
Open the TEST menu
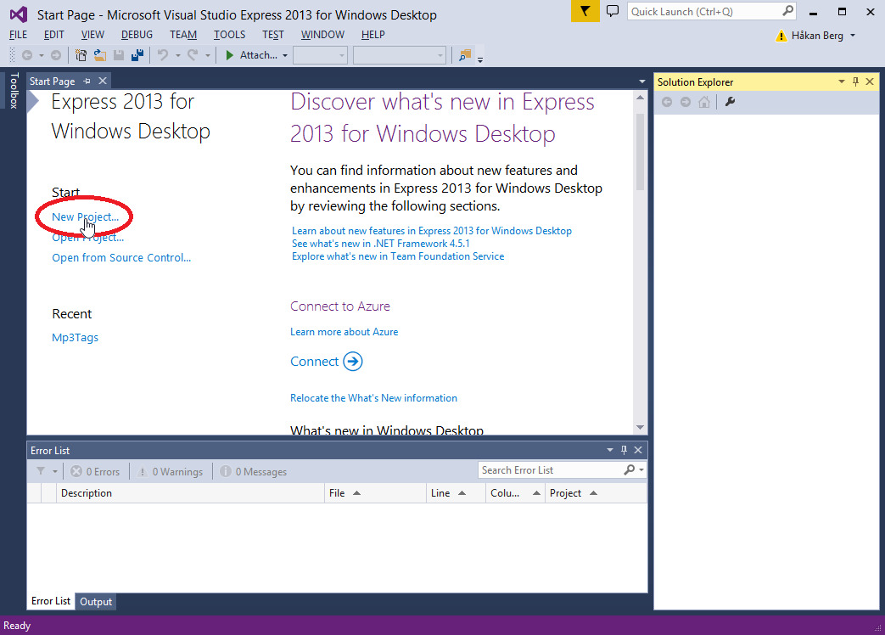[x=273, y=35]
